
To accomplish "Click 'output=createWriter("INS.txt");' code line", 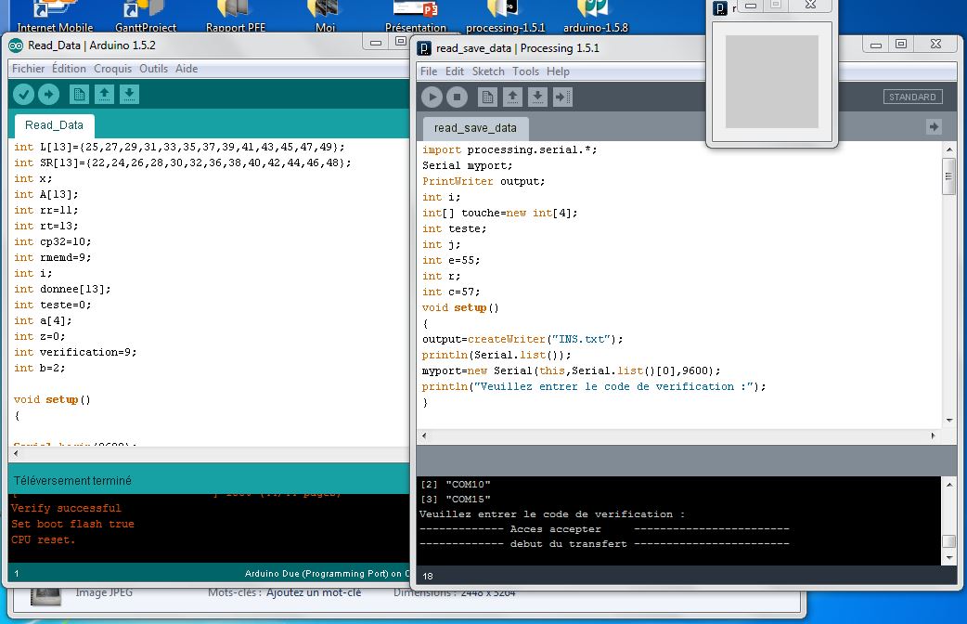I will tap(522, 340).
